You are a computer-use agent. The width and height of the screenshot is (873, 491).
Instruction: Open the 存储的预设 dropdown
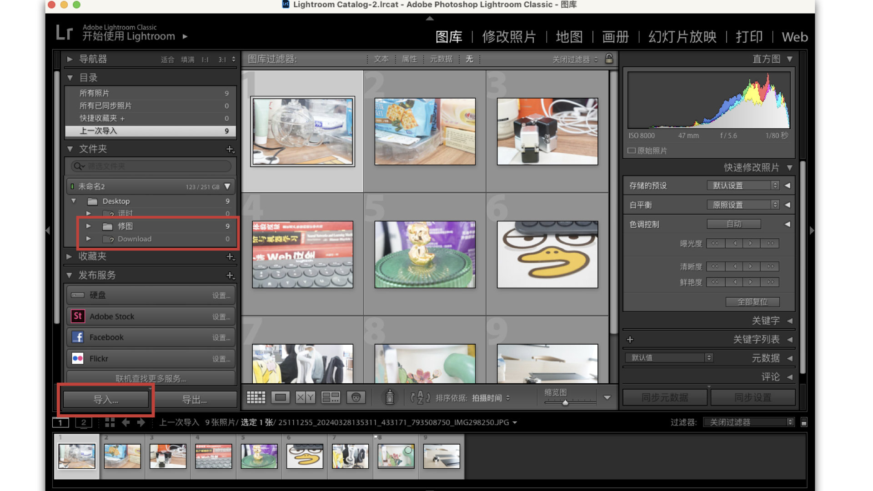pyautogui.click(x=743, y=185)
